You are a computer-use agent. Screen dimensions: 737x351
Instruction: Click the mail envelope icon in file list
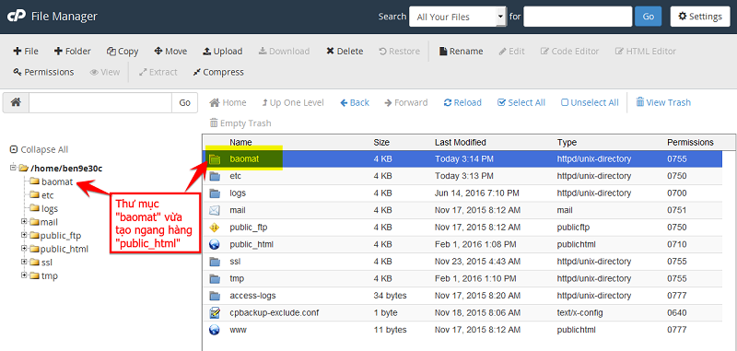coord(215,210)
